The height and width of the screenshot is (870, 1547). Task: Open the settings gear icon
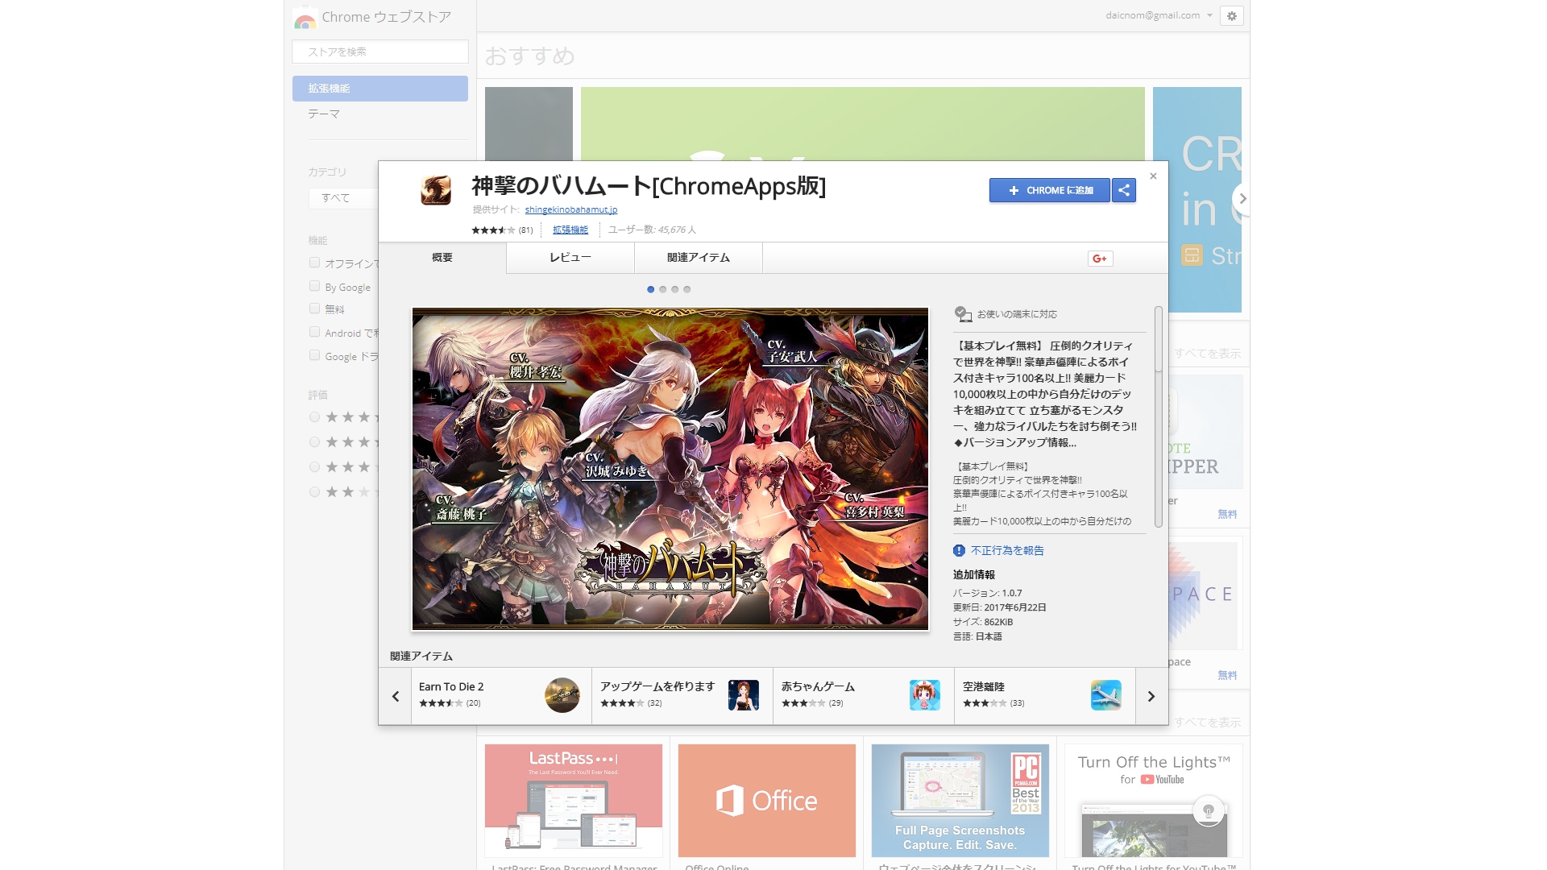(1231, 15)
